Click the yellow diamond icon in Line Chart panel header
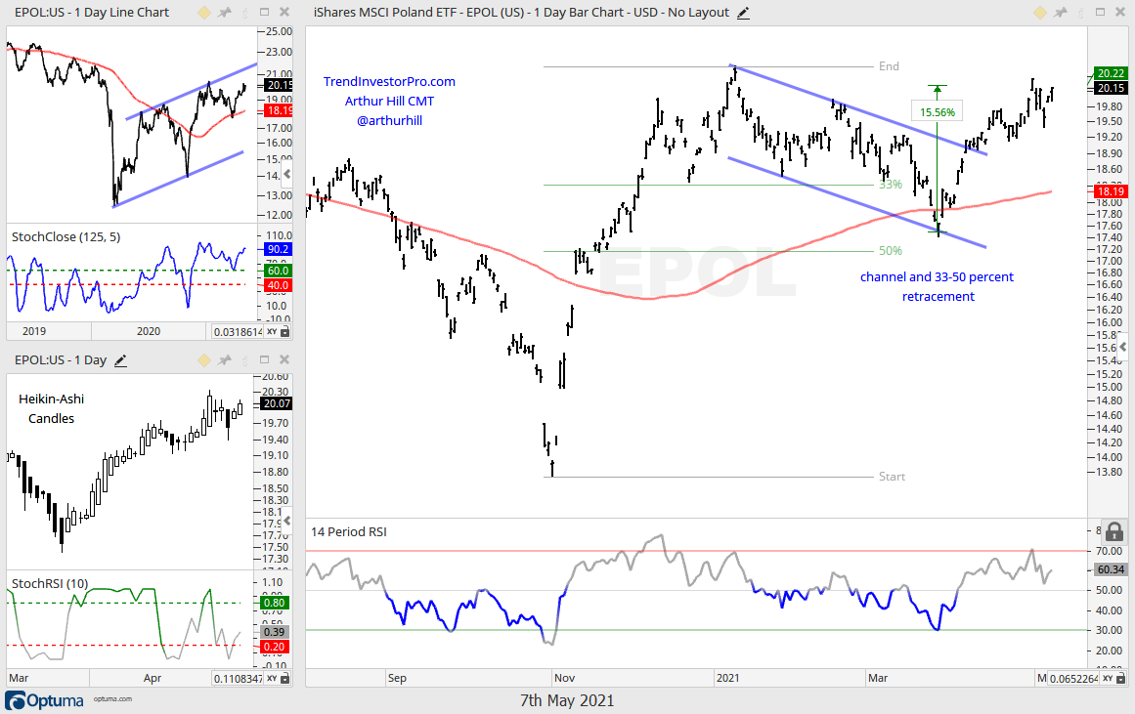 pos(204,13)
